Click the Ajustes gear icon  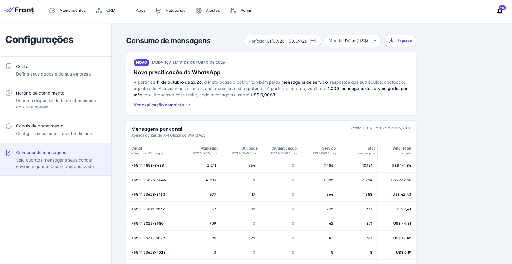pos(199,11)
